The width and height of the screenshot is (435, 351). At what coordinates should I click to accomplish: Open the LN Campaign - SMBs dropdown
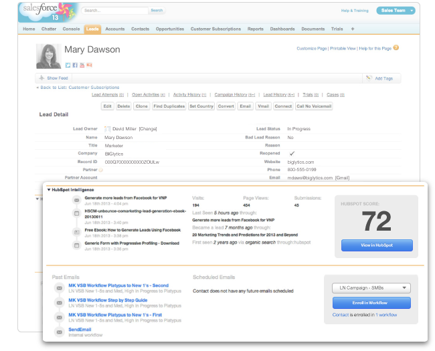pyautogui.click(x=371, y=288)
